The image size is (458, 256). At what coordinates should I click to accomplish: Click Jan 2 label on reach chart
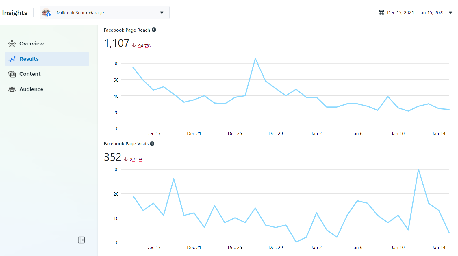coord(316,133)
